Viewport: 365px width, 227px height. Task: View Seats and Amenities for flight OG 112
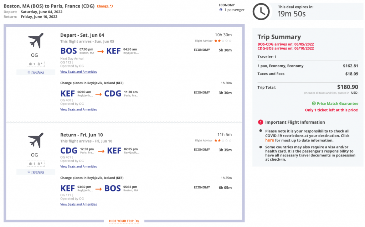tap(78, 72)
